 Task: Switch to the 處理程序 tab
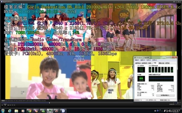click(x=144, y=63)
